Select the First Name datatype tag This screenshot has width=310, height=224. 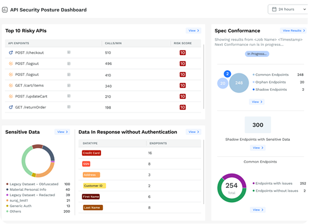tap(91, 196)
